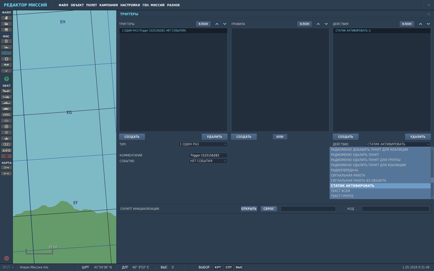
Task: Toggle the КРТ map mode button
Action: pos(218,267)
